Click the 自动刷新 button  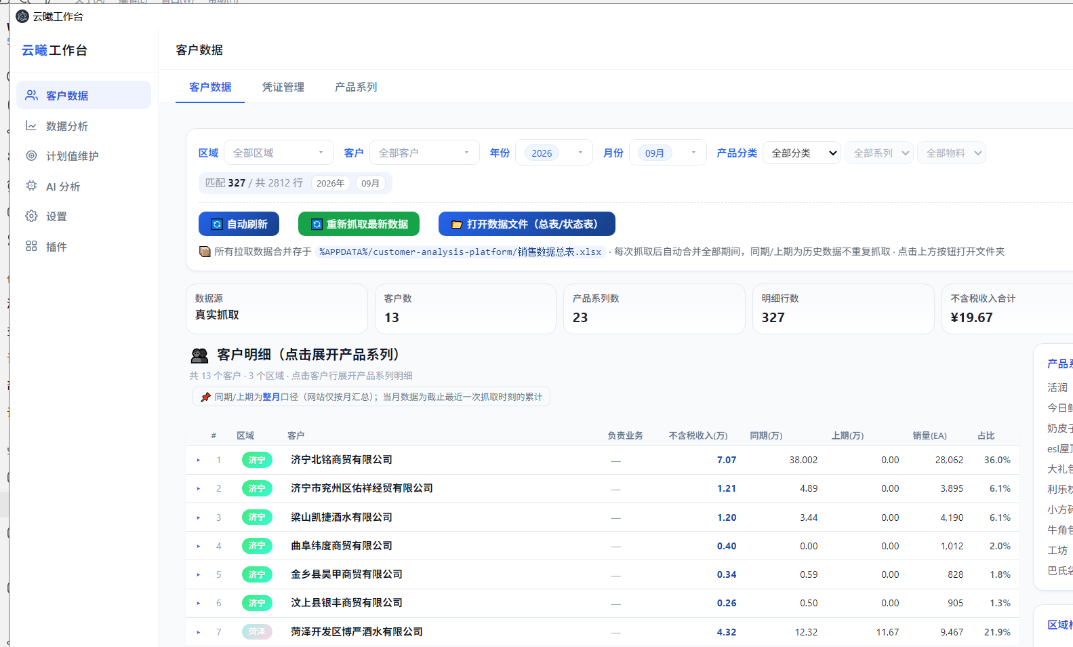pyautogui.click(x=238, y=224)
